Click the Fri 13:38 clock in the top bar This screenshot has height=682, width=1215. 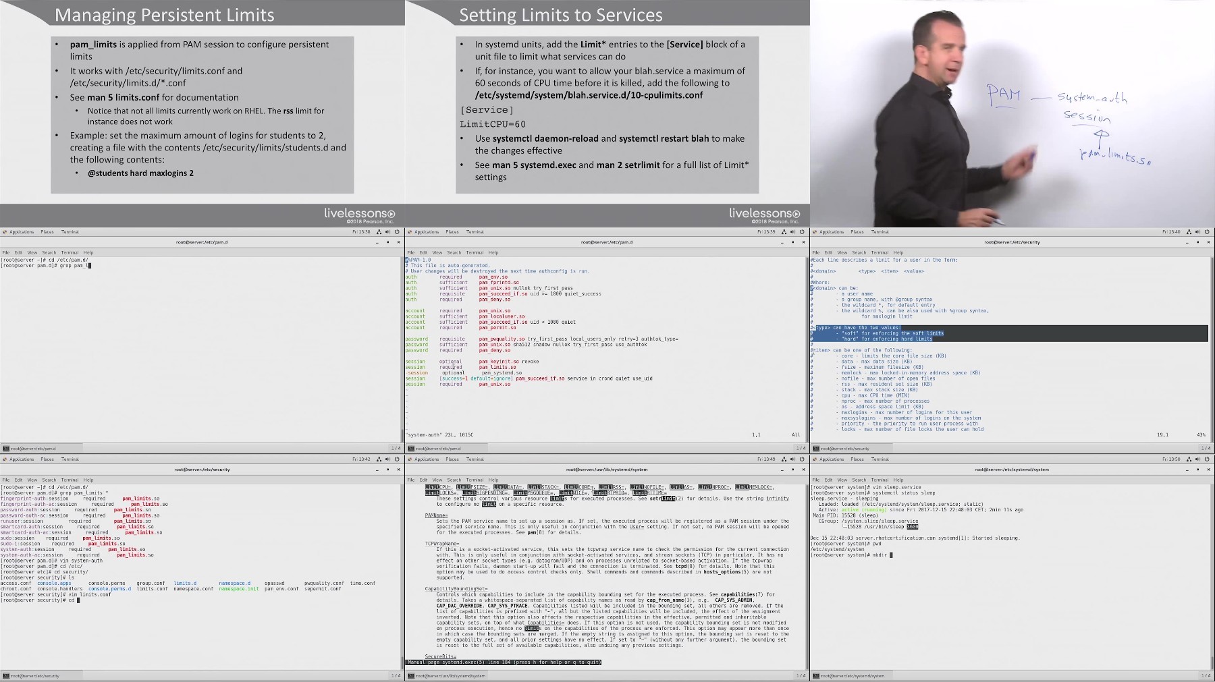pyautogui.click(x=361, y=232)
